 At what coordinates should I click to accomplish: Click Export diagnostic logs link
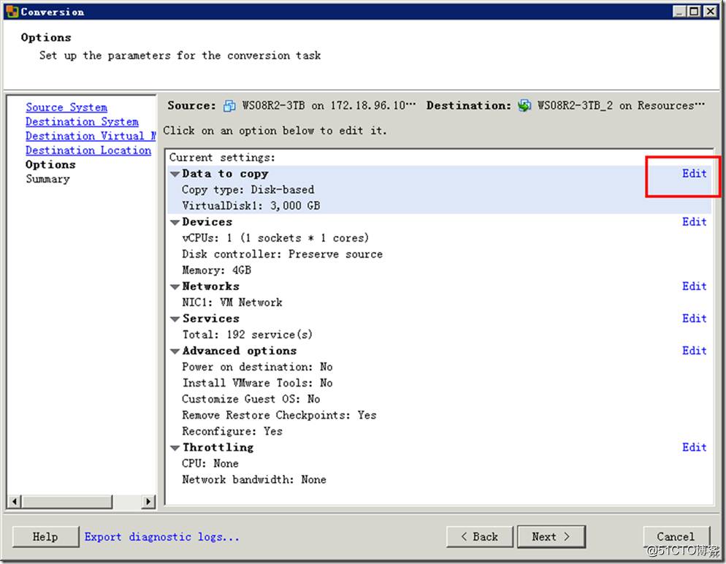[x=161, y=537]
